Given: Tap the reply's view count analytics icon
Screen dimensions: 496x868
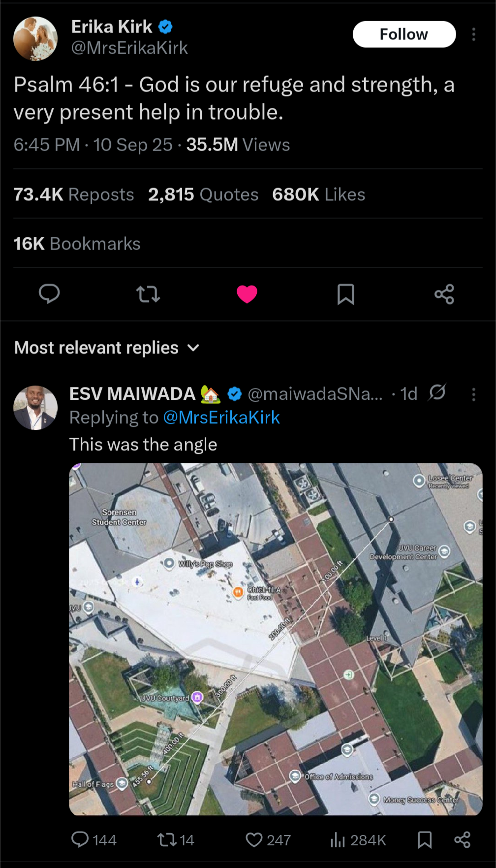Looking at the screenshot, I should pyautogui.click(x=338, y=840).
